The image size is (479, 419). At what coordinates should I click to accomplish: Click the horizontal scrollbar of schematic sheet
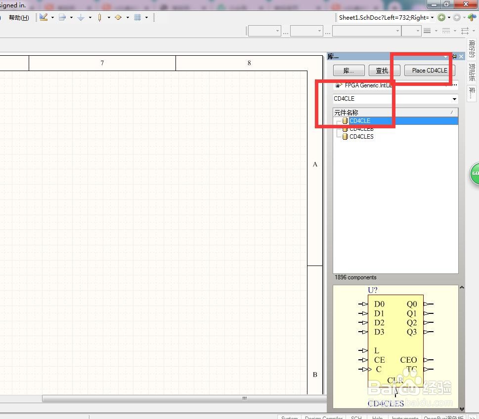(x=184, y=398)
